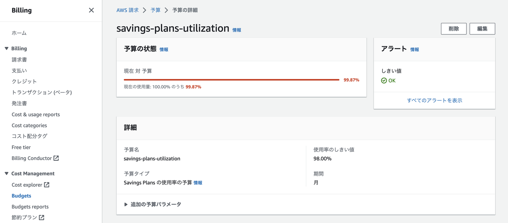Go to AWS 請求 breadcrumb
The width and height of the screenshot is (508, 223).
pyautogui.click(x=127, y=10)
